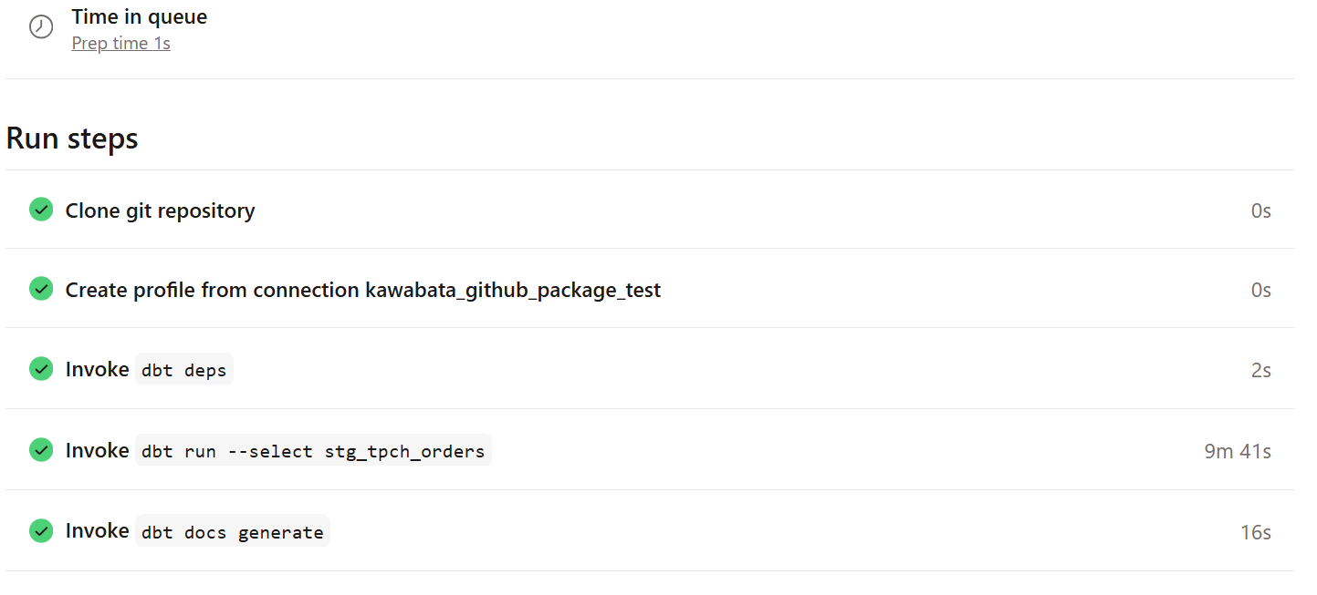Click the Run steps section heading
The height and width of the screenshot is (595, 1317).
coord(72,138)
